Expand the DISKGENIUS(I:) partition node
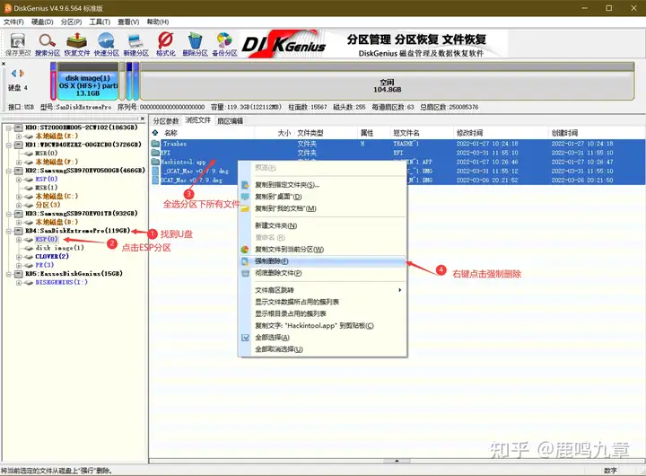 pyautogui.click(x=19, y=283)
